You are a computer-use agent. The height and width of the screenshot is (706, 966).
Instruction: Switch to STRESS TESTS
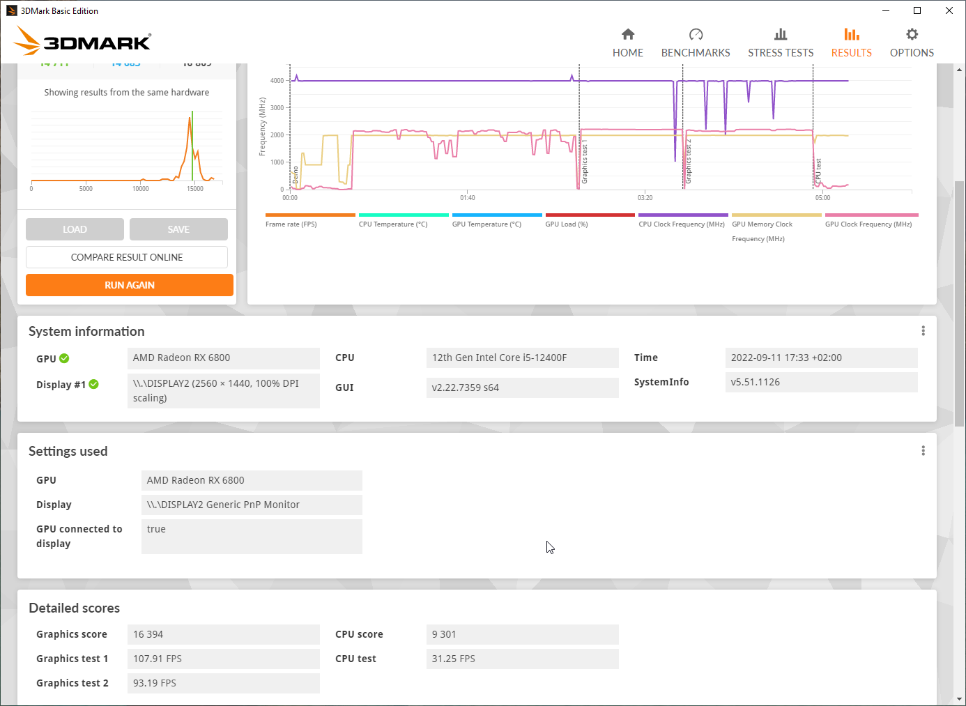click(781, 43)
